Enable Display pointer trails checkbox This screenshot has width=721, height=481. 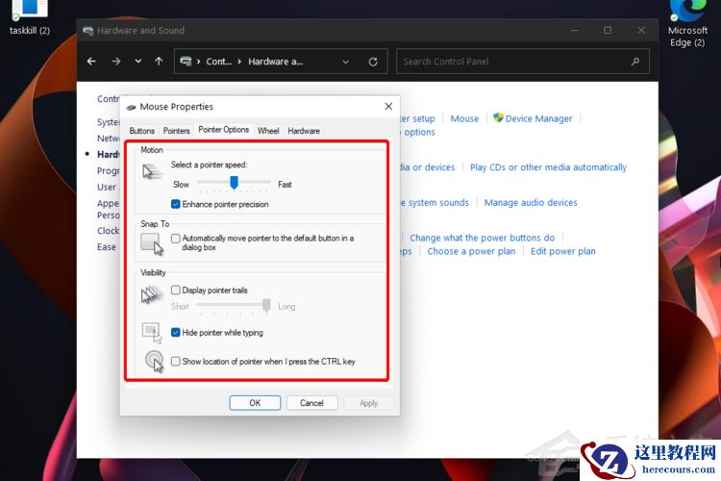(x=175, y=290)
